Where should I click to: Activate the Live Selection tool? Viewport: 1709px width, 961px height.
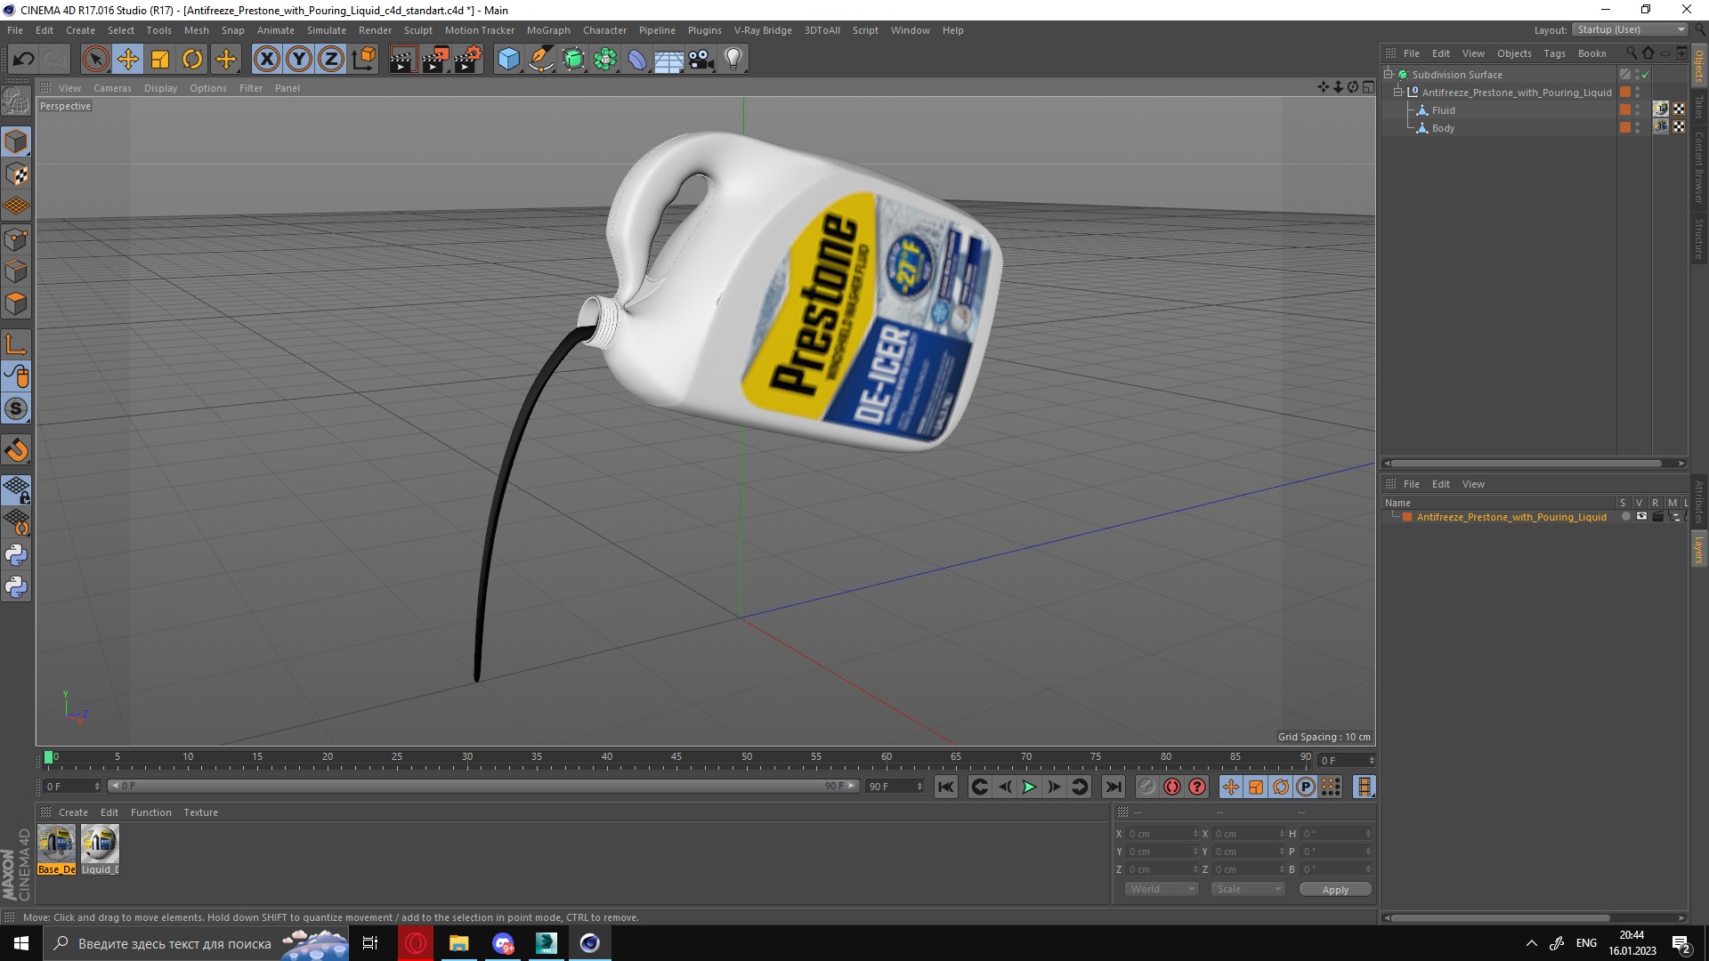pyautogui.click(x=95, y=60)
